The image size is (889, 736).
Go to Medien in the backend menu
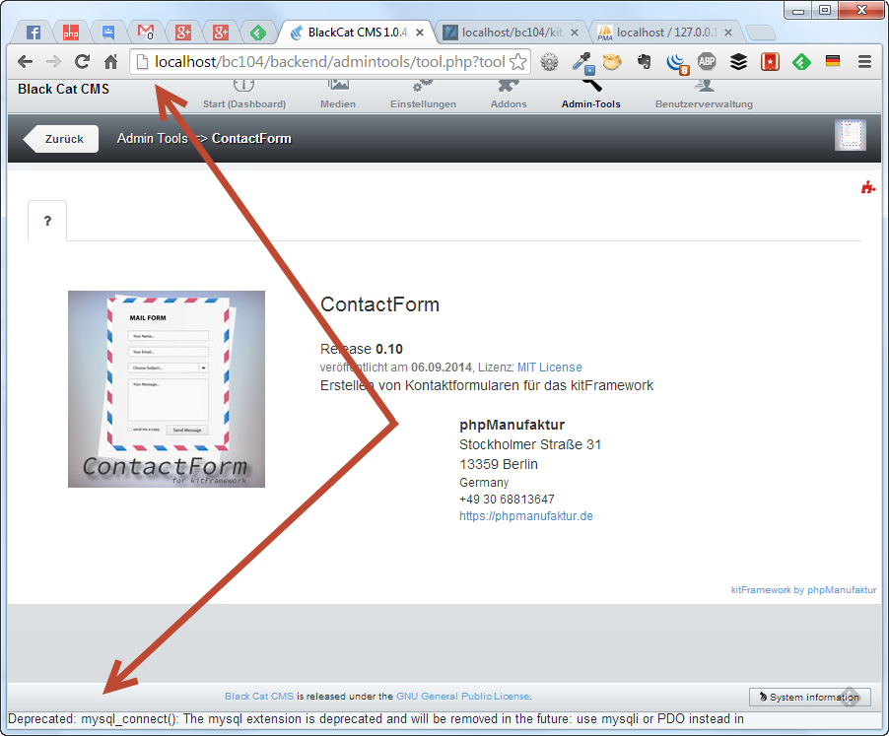(x=338, y=96)
